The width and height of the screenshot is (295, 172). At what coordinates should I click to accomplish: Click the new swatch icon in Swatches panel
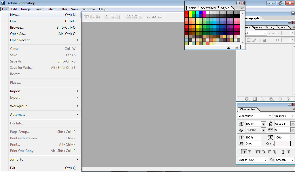[228, 47]
